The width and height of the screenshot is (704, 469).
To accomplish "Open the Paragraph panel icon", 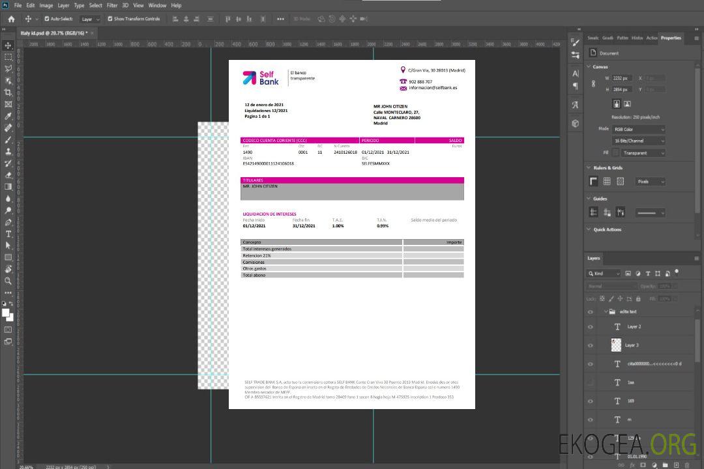I will 576,86.
